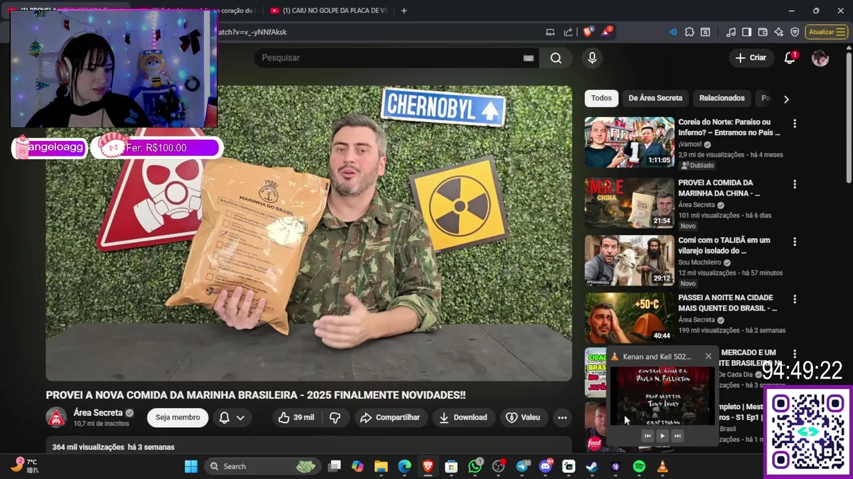Open options for Coreia do Norte video
Image resolution: width=853 pixels, height=479 pixels.
coord(794,124)
